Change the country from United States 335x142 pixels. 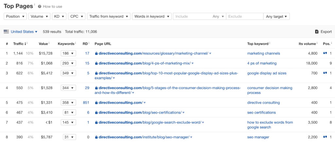[24, 32]
